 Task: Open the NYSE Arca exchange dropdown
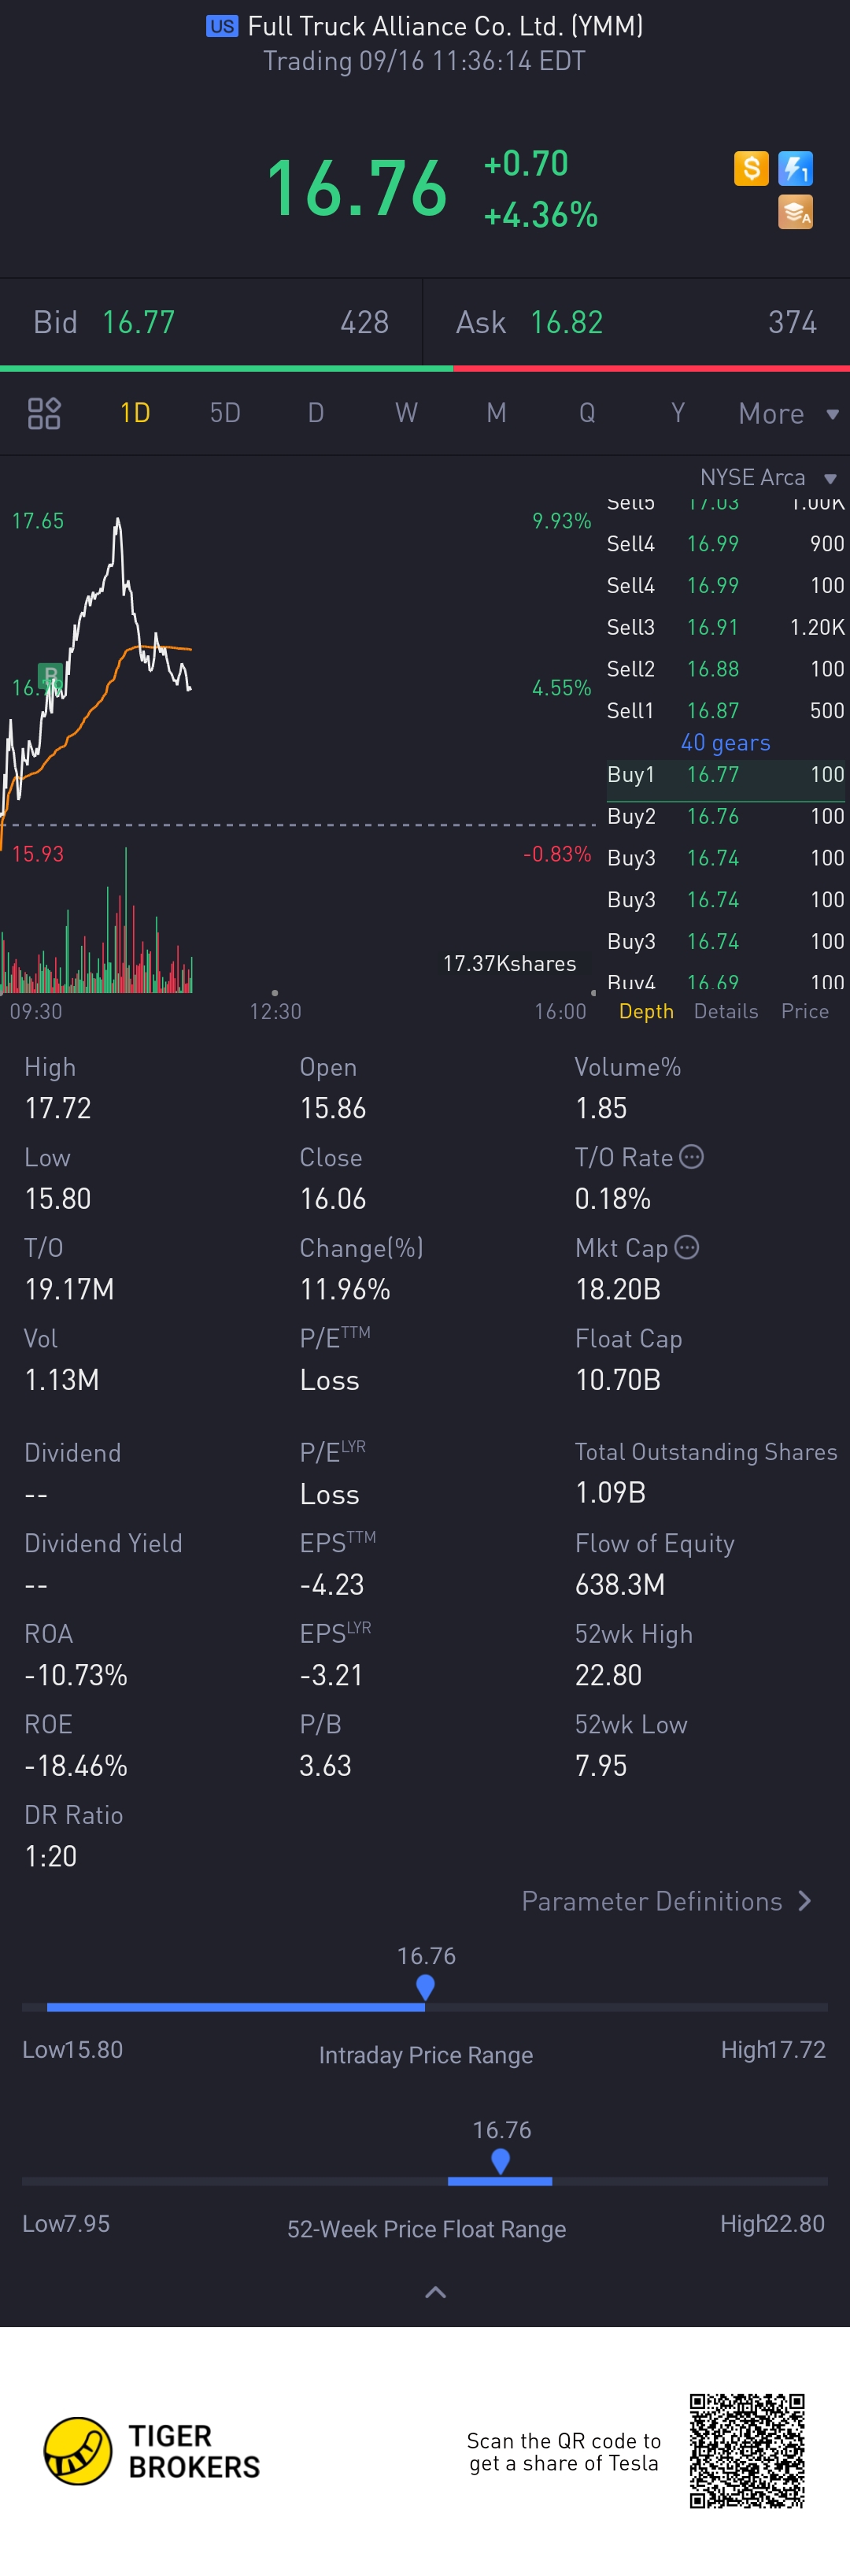pyautogui.click(x=767, y=478)
